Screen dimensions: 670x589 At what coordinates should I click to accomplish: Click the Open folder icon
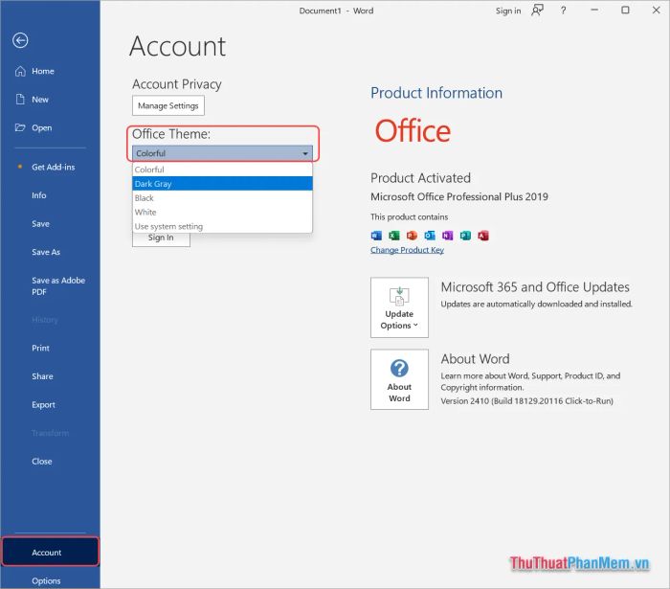[20, 127]
